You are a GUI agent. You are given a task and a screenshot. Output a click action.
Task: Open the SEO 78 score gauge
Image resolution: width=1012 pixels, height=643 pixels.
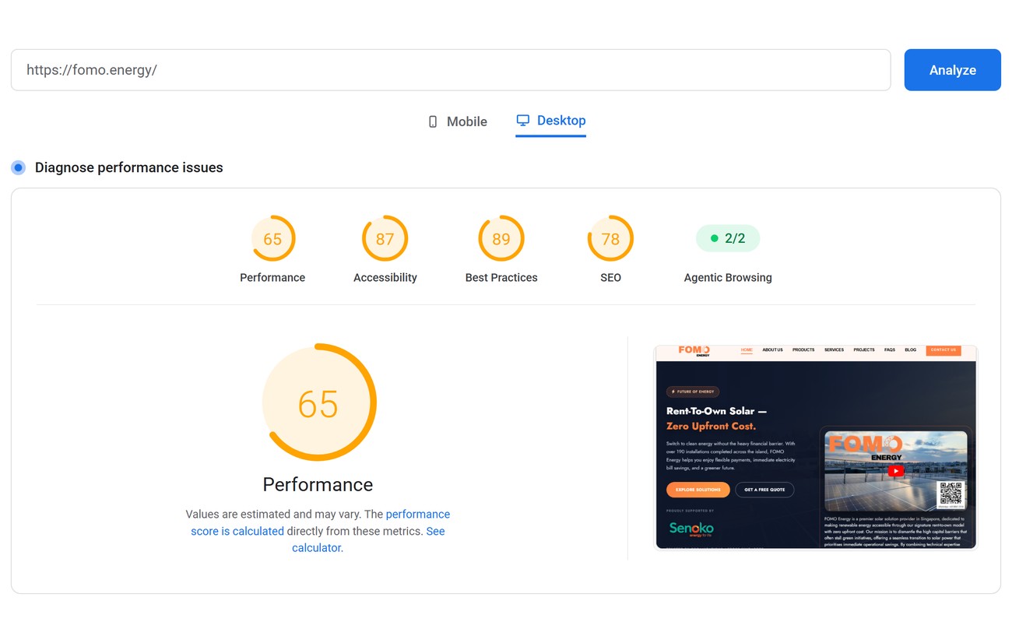coord(610,239)
